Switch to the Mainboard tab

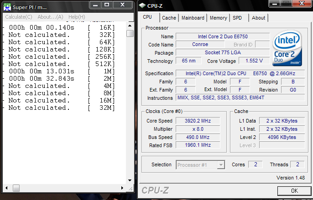(193, 18)
